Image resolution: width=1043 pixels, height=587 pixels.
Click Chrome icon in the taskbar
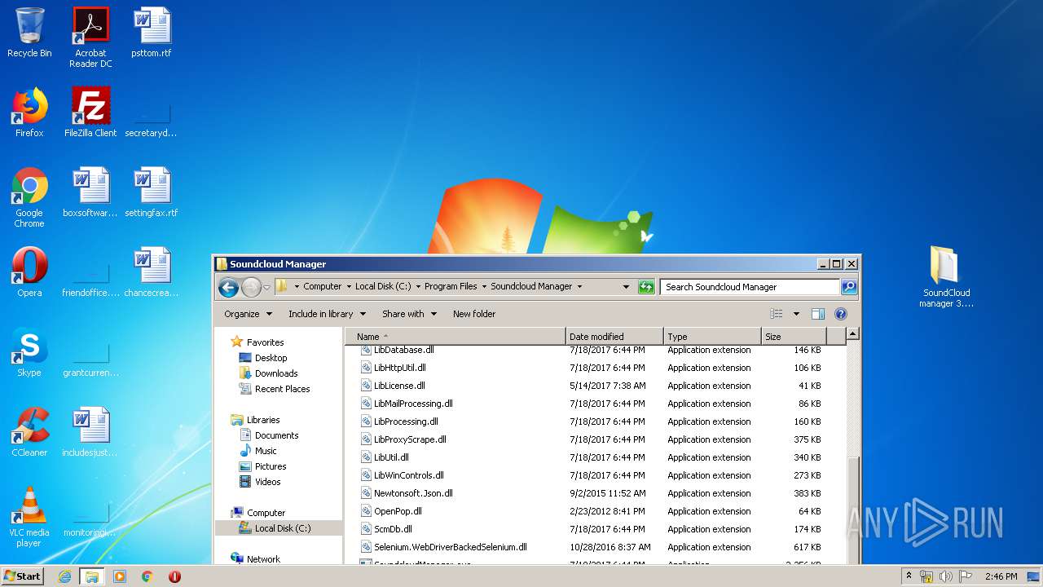[147, 576]
